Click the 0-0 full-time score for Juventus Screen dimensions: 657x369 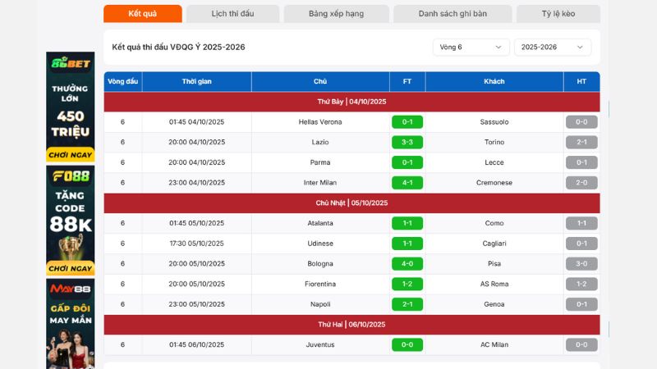coord(407,345)
